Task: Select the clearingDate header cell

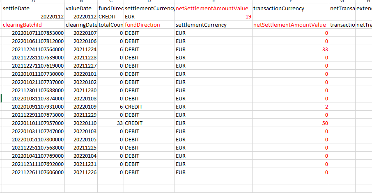Action: 81,25
